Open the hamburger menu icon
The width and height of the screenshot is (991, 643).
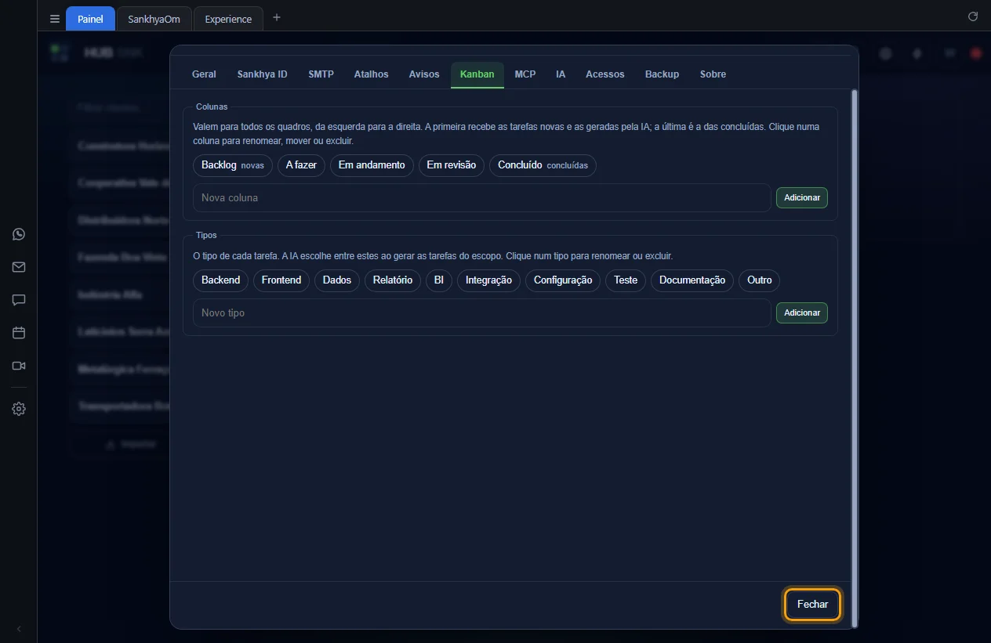[x=55, y=19]
